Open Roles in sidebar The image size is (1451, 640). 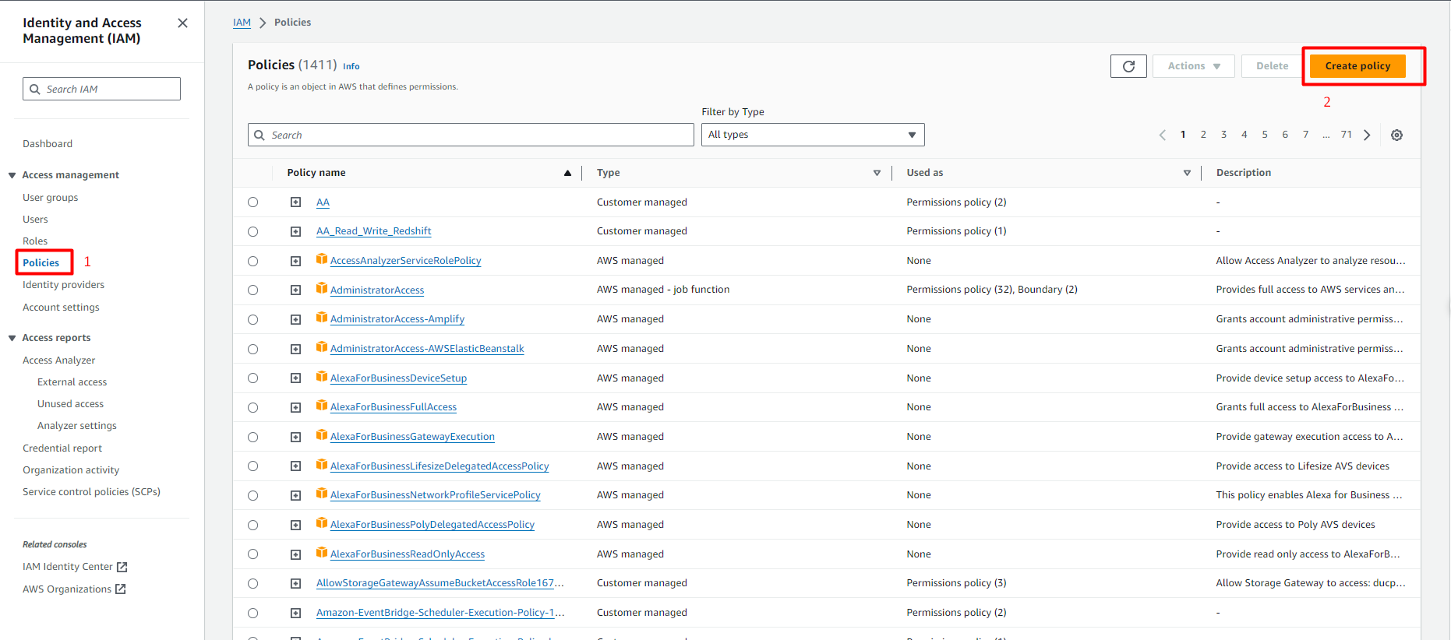click(35, 241)
